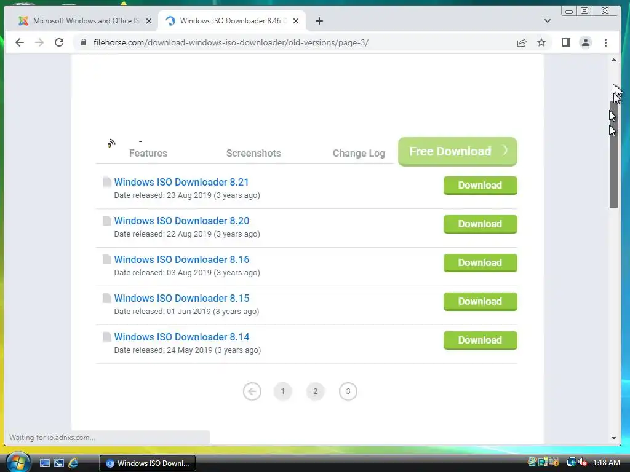The height and width of the screenshot is (472, 630).
Task: Click the share page icon in address bar
Action: 522,42
